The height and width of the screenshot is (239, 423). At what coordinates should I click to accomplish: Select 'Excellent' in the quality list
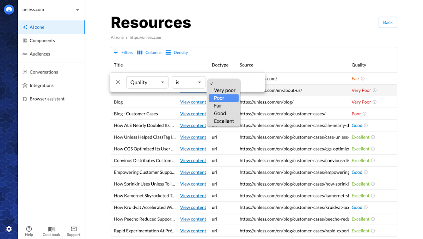(x=224, y=121)
